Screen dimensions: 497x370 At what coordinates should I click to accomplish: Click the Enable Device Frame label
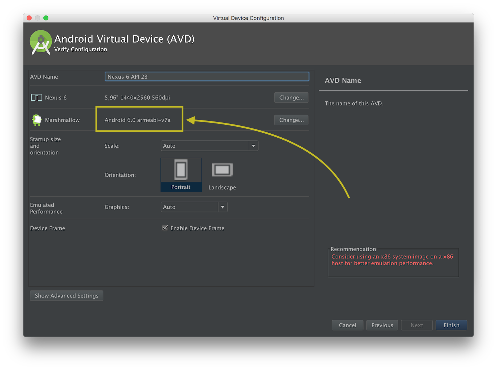(x=197, y=228)
